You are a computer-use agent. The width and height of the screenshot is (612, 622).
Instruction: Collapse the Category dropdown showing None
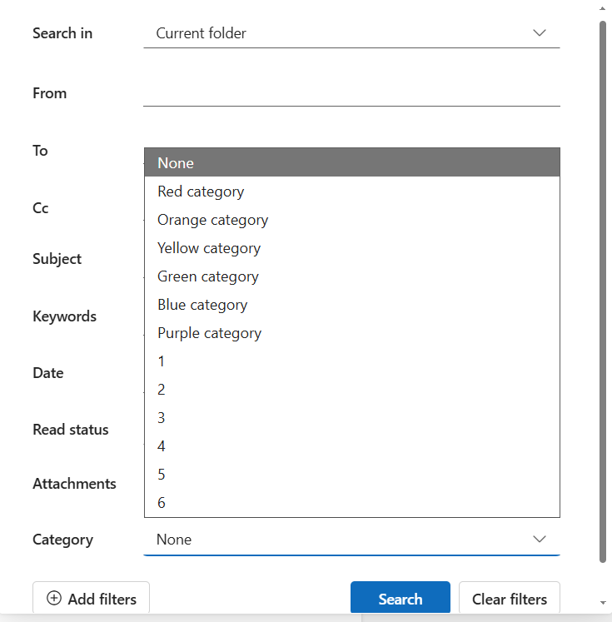tap(352, 540)
